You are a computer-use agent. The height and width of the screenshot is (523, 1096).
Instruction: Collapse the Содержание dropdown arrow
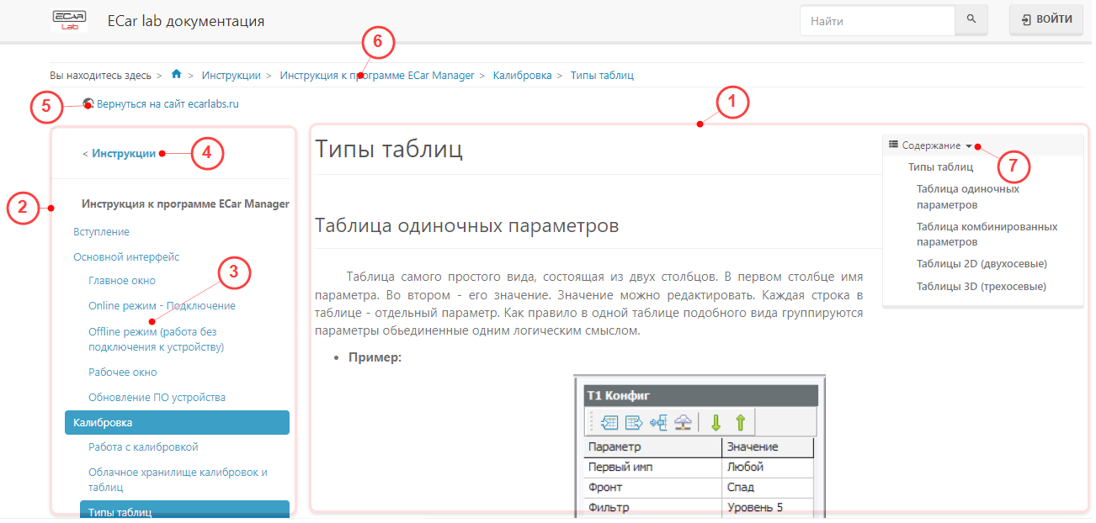969,145
